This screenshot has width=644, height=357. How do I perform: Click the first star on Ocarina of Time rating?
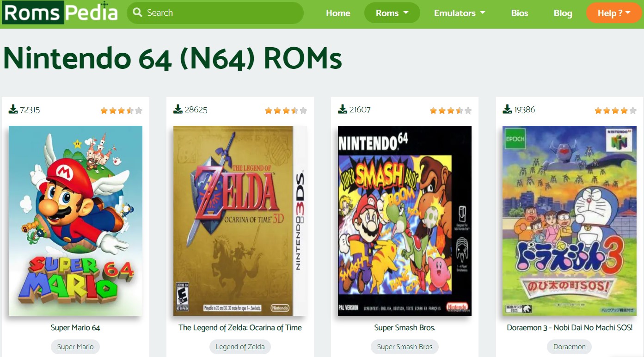[268, 110]
